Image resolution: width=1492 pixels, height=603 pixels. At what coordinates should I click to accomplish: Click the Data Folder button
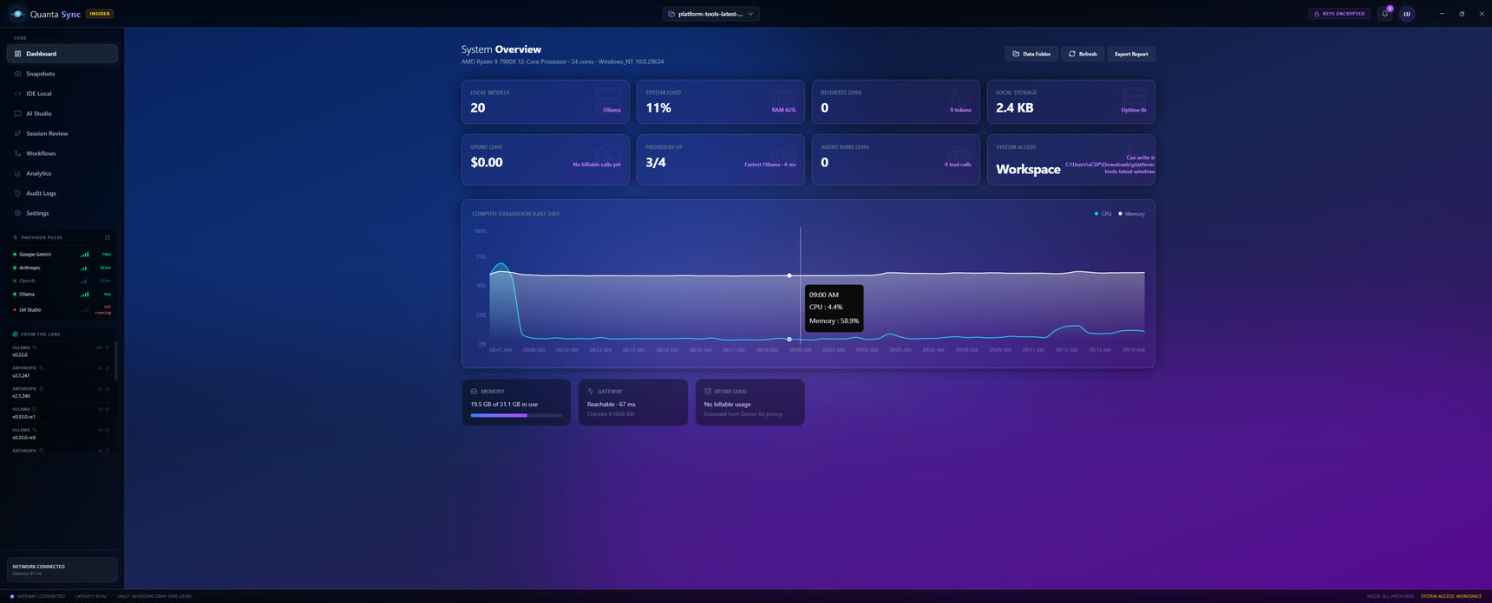[x=1031, y=54]
